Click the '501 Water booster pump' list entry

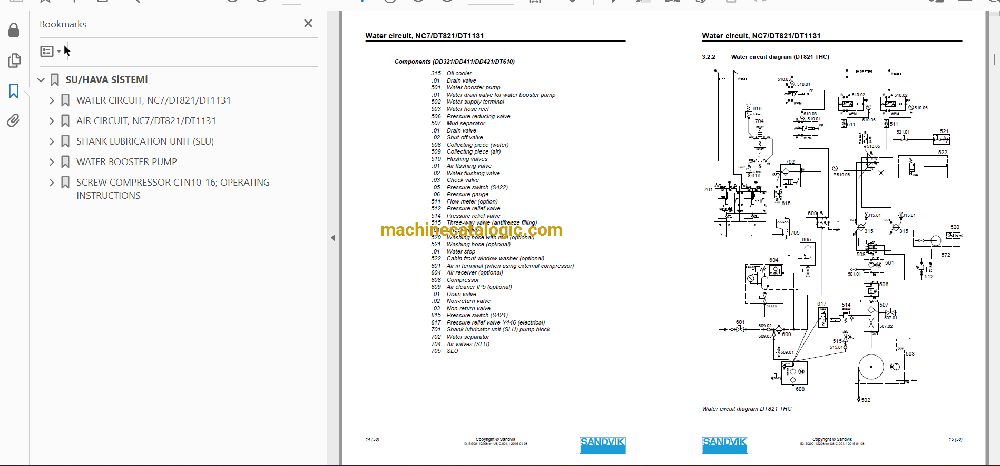click(466, 88)
